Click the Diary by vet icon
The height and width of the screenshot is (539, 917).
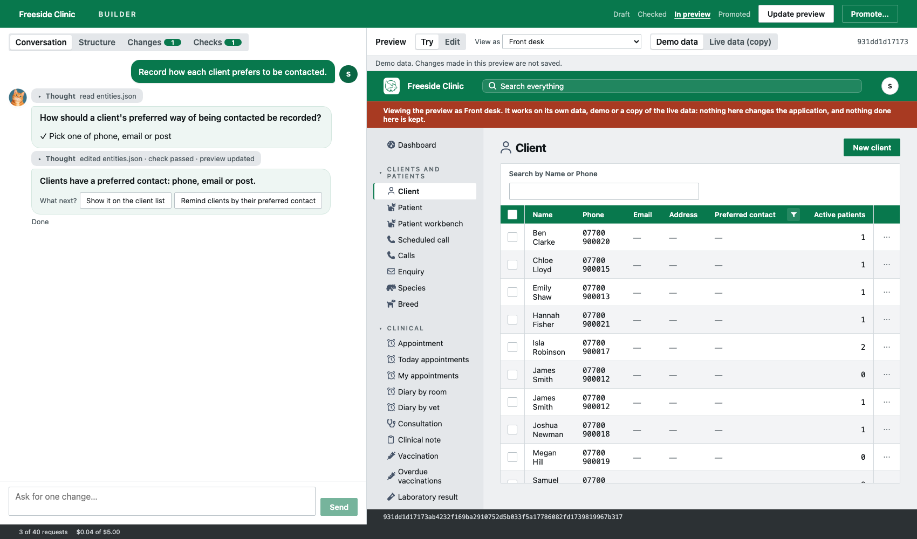(x=391, y=407)
